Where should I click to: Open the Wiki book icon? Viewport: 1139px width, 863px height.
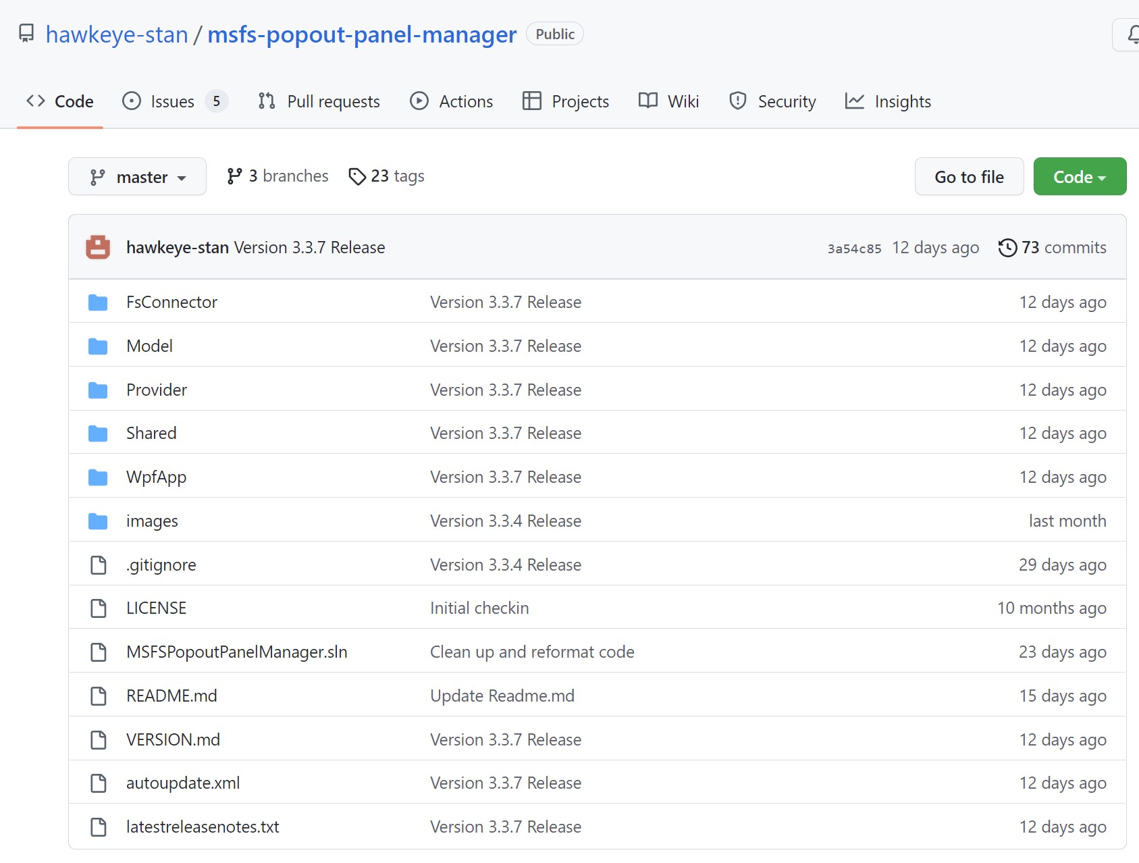click(647, 101)
